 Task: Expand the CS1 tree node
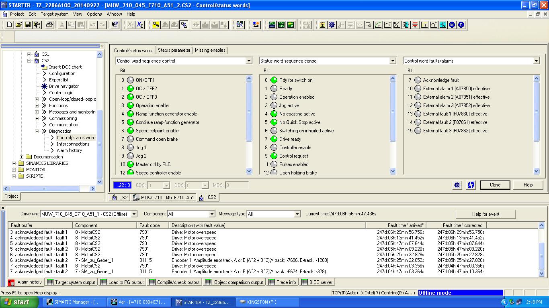point(29,54)
